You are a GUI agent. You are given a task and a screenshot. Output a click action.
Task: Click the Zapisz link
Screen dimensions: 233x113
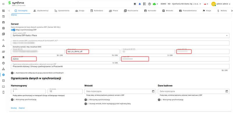click(22, 108)
